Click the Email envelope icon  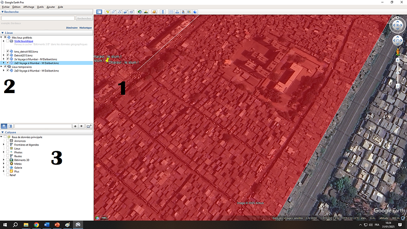click(x=171, y=12)
